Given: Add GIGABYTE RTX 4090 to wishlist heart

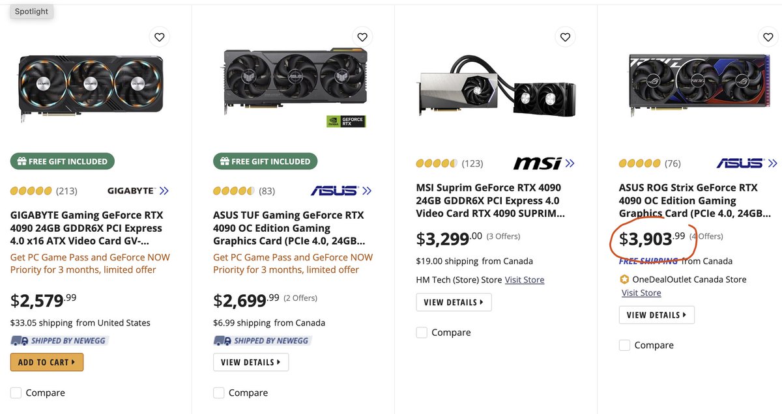Looking at the screenshot, I should pos(160,37).
